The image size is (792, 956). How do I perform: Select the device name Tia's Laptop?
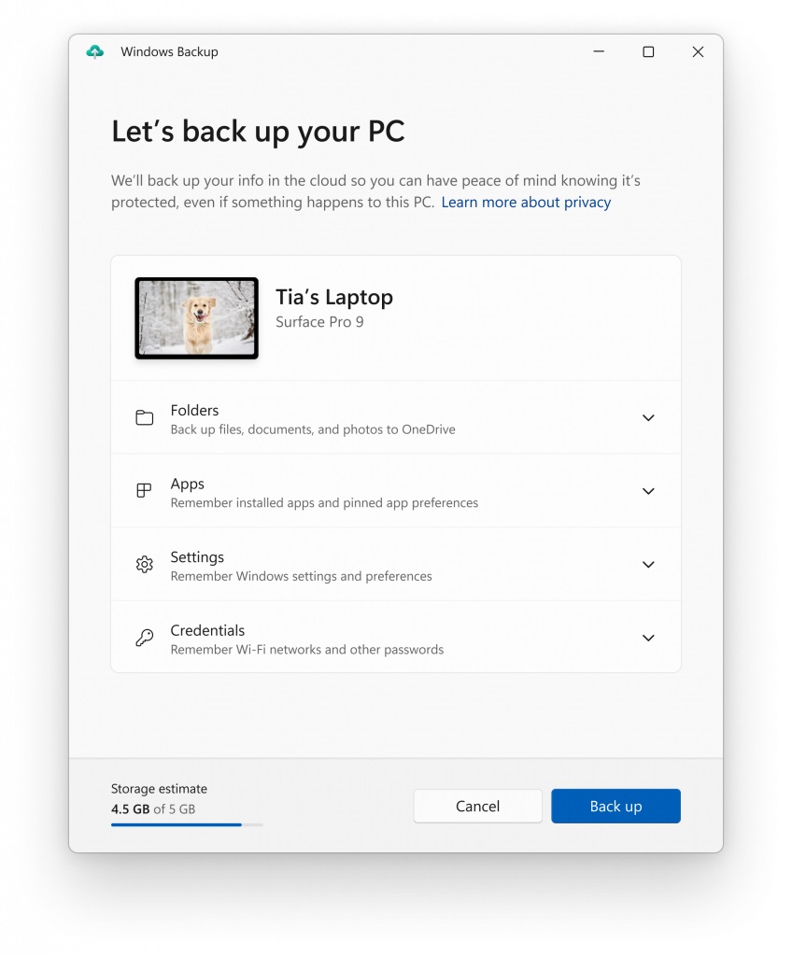coord(333,297)
